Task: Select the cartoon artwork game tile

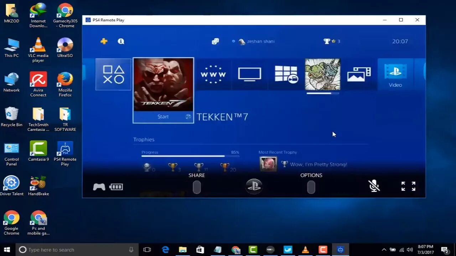Action: [322, 74]
